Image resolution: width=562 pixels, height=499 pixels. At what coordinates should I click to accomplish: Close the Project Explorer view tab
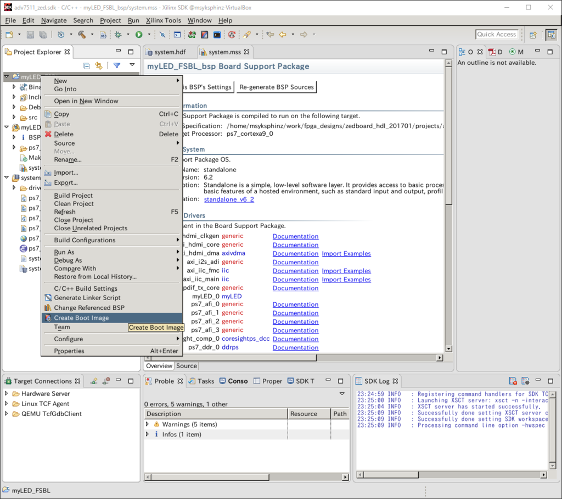click(x=67, y=52)
